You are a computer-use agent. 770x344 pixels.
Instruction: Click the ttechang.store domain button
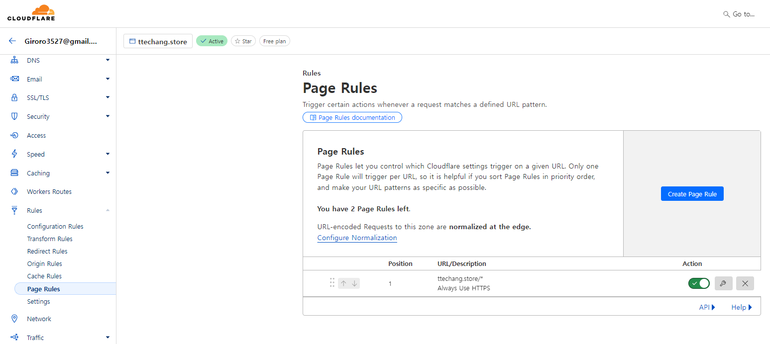[x=158, y=41]
